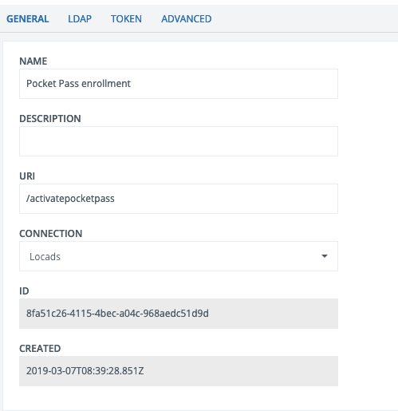Image resolution: width=398 pixels, height=411 pixels.
Task: Click the Name field with Pocket Pass enrollment
Action: point(179,84)
